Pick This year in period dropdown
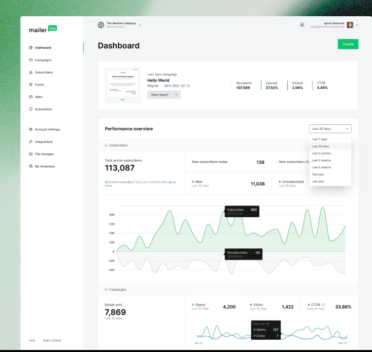This screenshot has width=372, height=352. (x=318, y=175)
